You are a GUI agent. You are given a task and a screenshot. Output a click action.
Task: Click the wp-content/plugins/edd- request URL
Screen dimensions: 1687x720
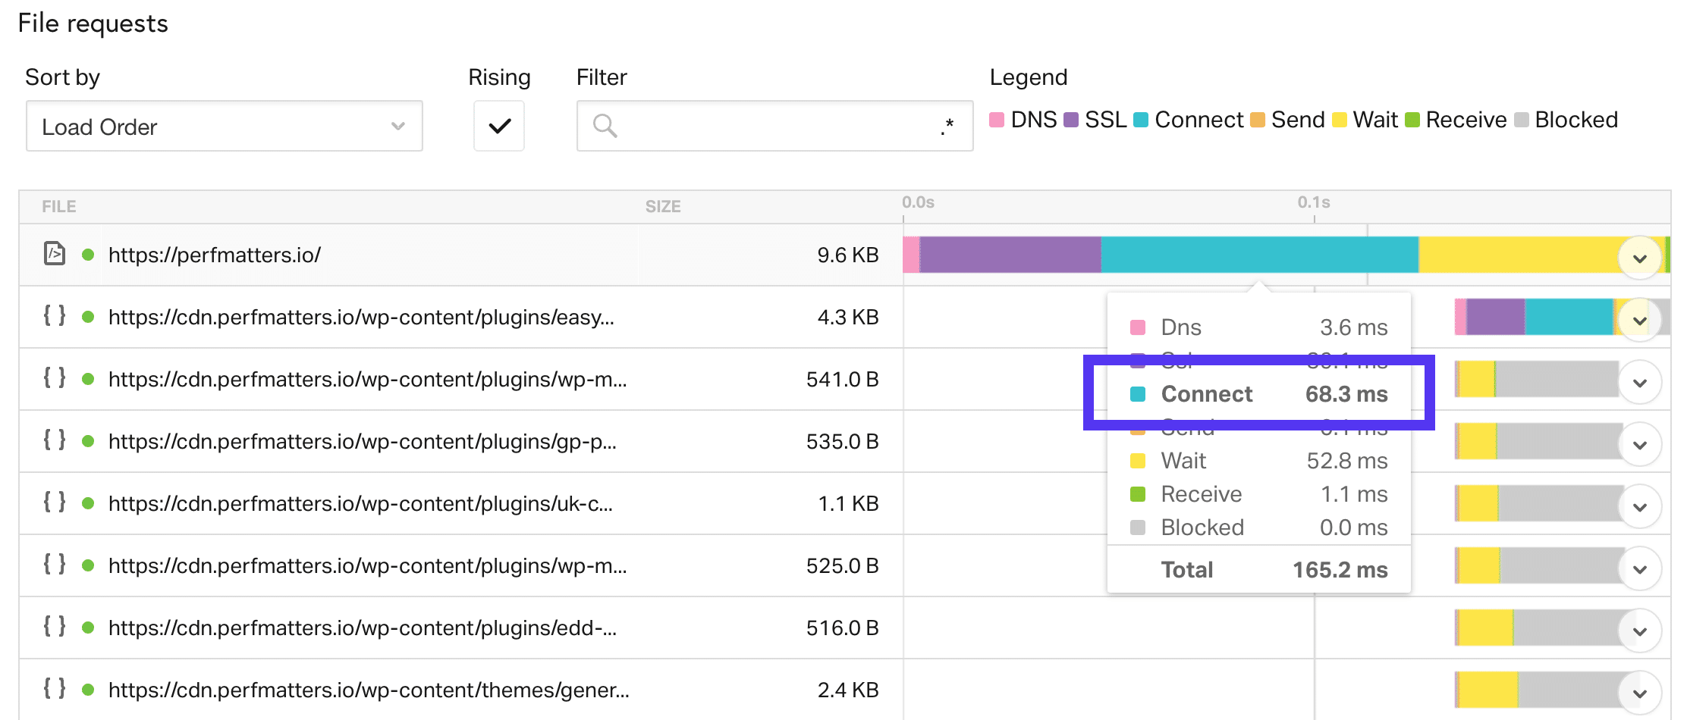click(x=364, y=628)
